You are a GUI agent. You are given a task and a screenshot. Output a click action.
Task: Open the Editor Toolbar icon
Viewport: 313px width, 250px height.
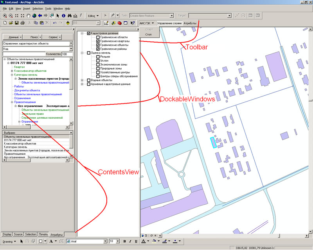click(x=106, y=23)
